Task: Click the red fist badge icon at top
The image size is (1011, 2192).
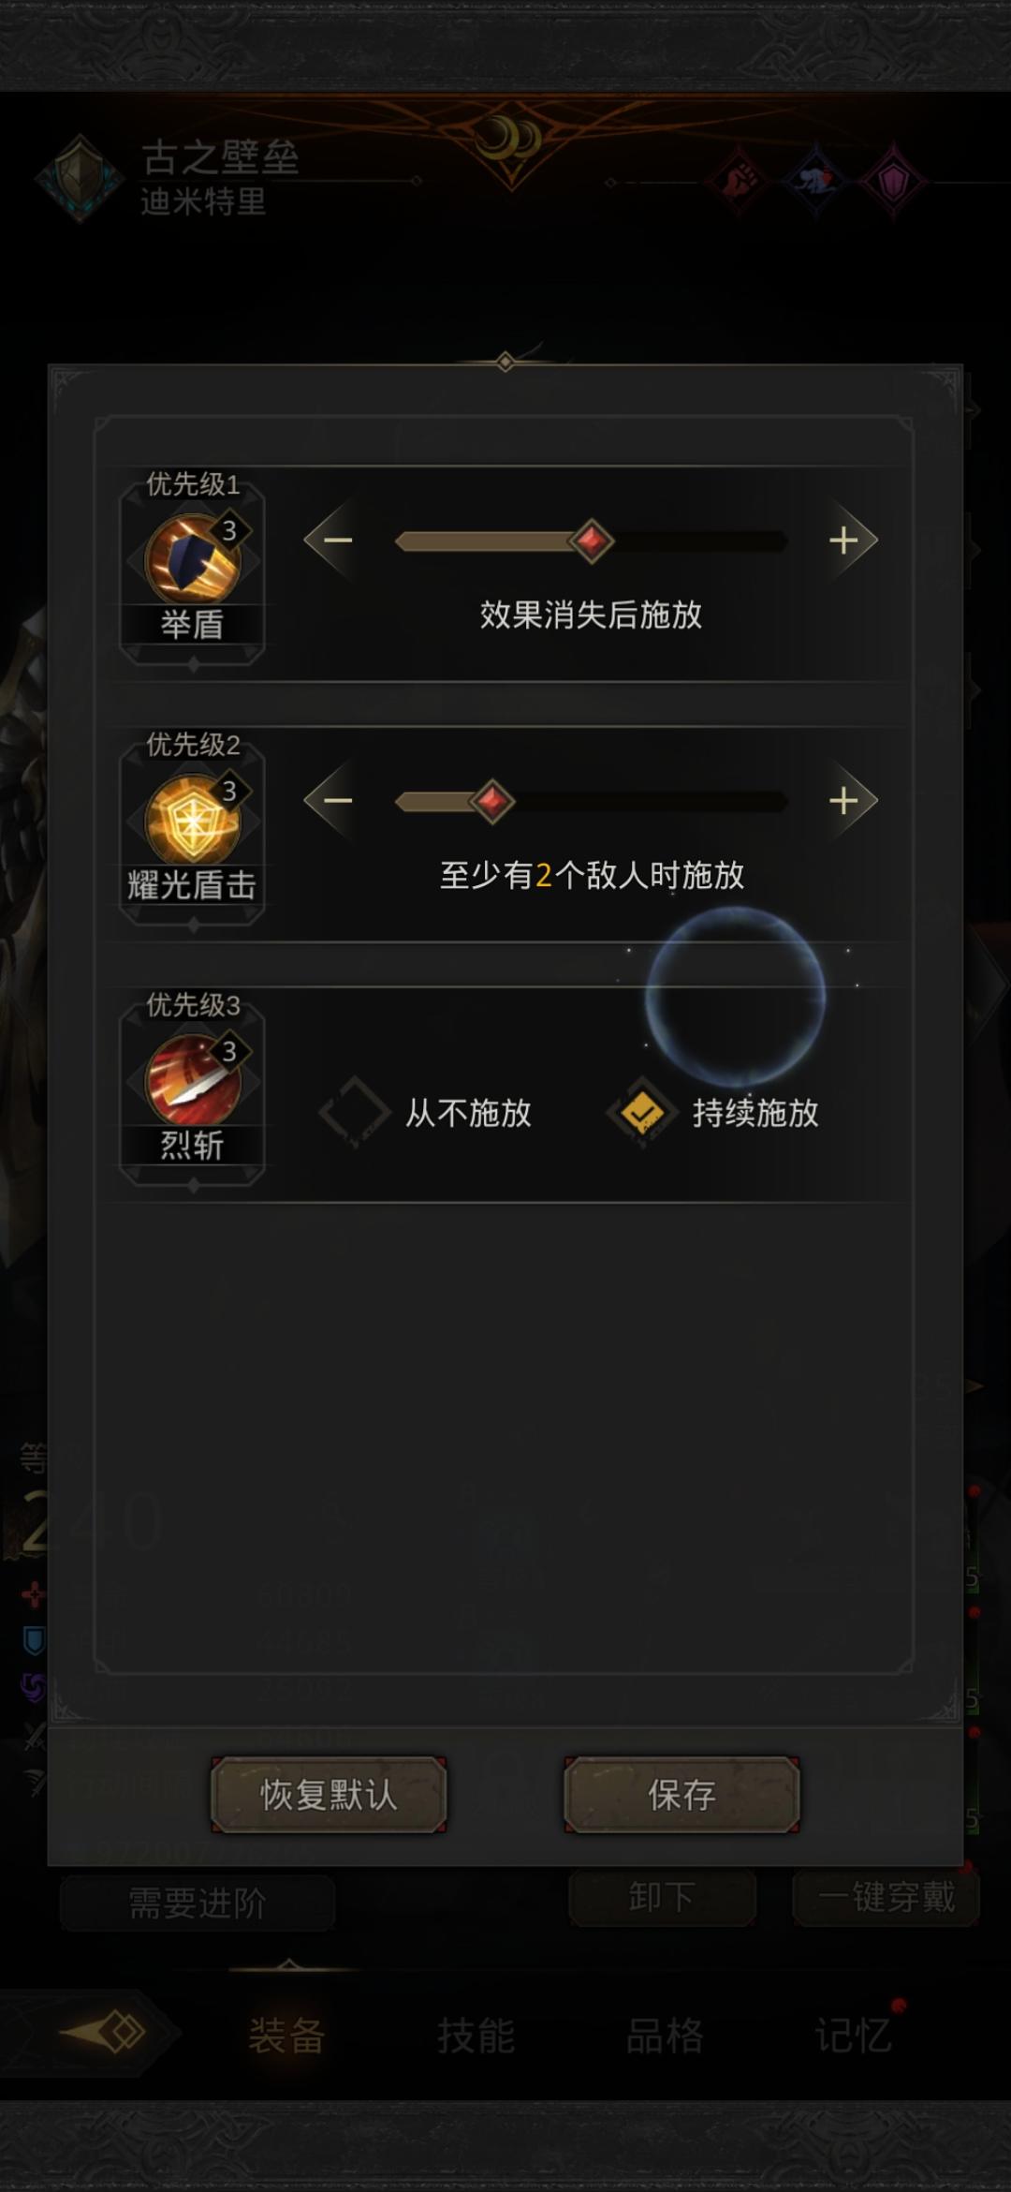Action: pyautogui.click(x=740, y=178)
